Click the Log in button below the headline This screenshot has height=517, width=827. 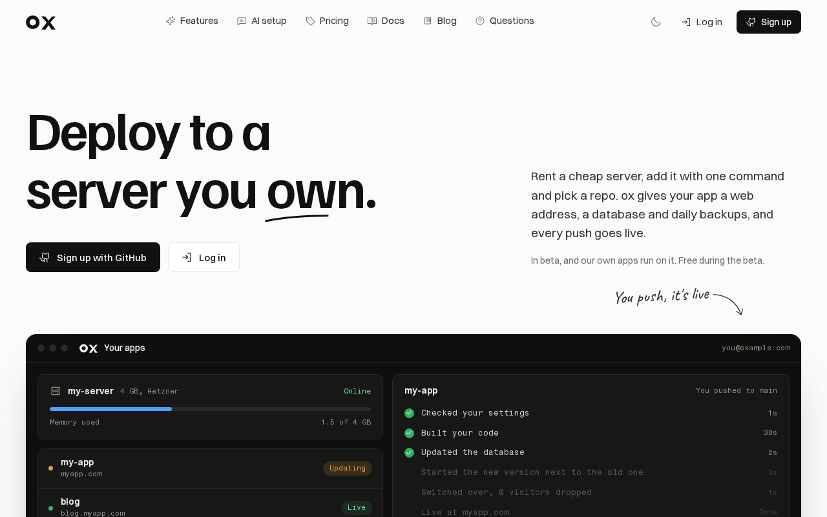[204, 257]
